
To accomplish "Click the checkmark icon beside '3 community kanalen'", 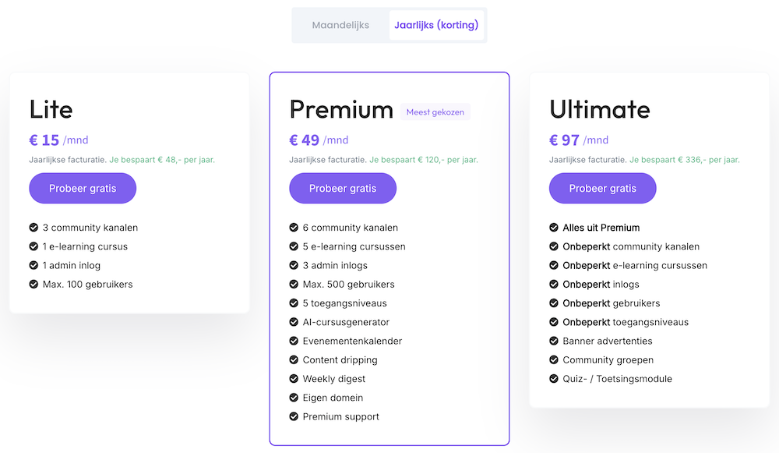I will pos(32,228).
